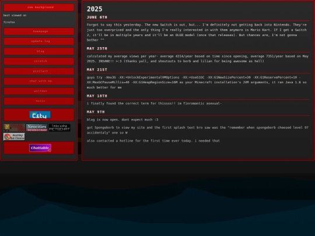This screenshot has height=236, width=315.
Task: Click the 'MAY 9TH' entry heading
Action: point(96,112)
